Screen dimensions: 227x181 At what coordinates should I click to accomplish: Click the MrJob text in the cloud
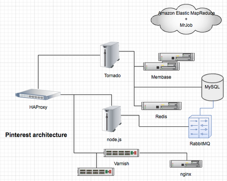(x=186, y=25)
